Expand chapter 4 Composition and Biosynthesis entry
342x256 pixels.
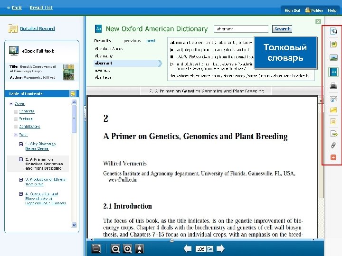[21, 194]
